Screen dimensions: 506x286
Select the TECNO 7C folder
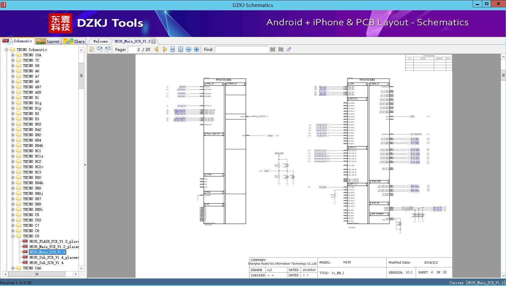click(31, 60)
